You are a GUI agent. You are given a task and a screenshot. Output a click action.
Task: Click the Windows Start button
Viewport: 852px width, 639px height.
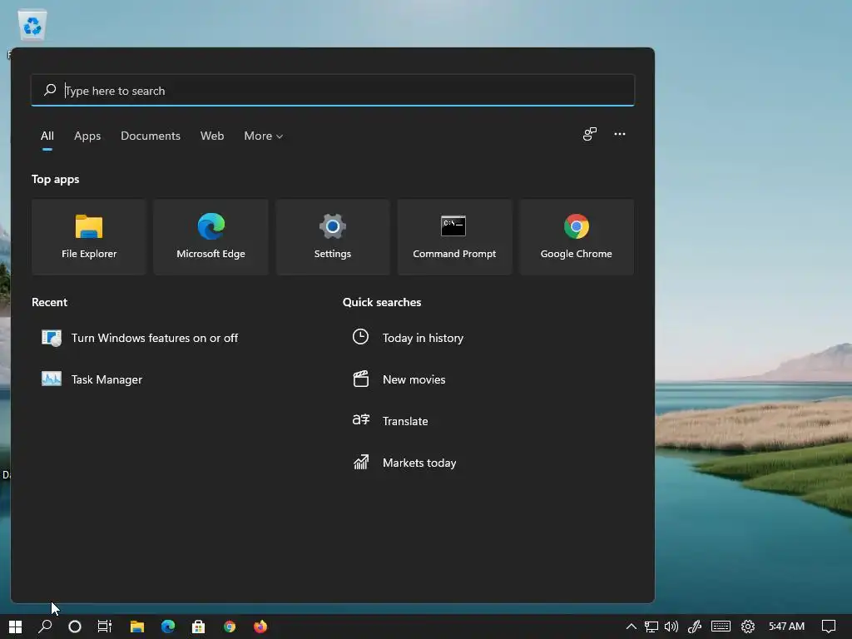15,627
